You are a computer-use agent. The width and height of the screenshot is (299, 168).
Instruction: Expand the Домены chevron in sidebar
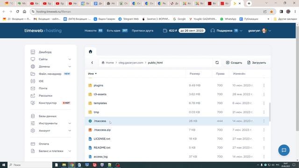pyautogui.click(x=70, y=67)
